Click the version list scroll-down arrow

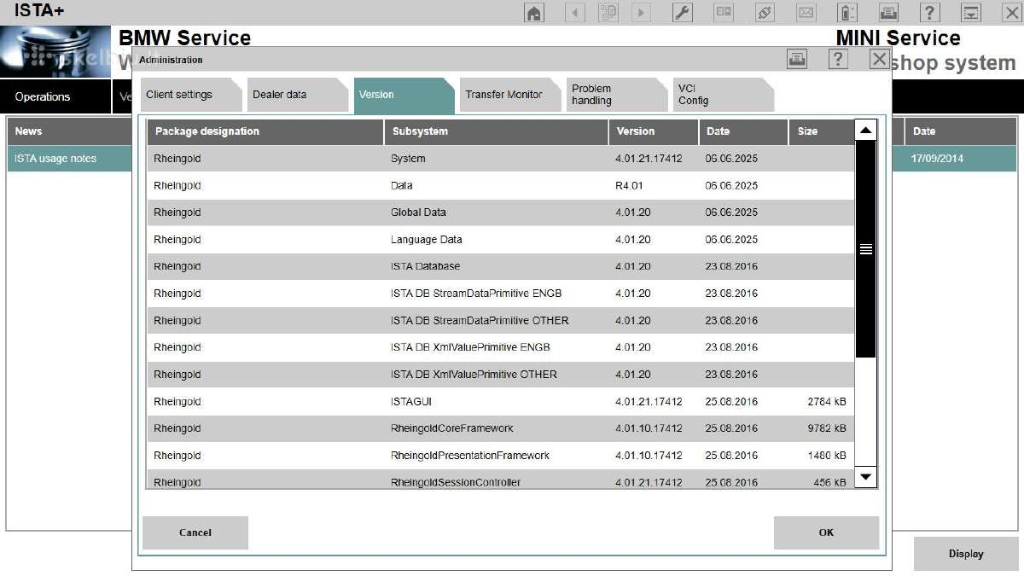coord(866,476)
